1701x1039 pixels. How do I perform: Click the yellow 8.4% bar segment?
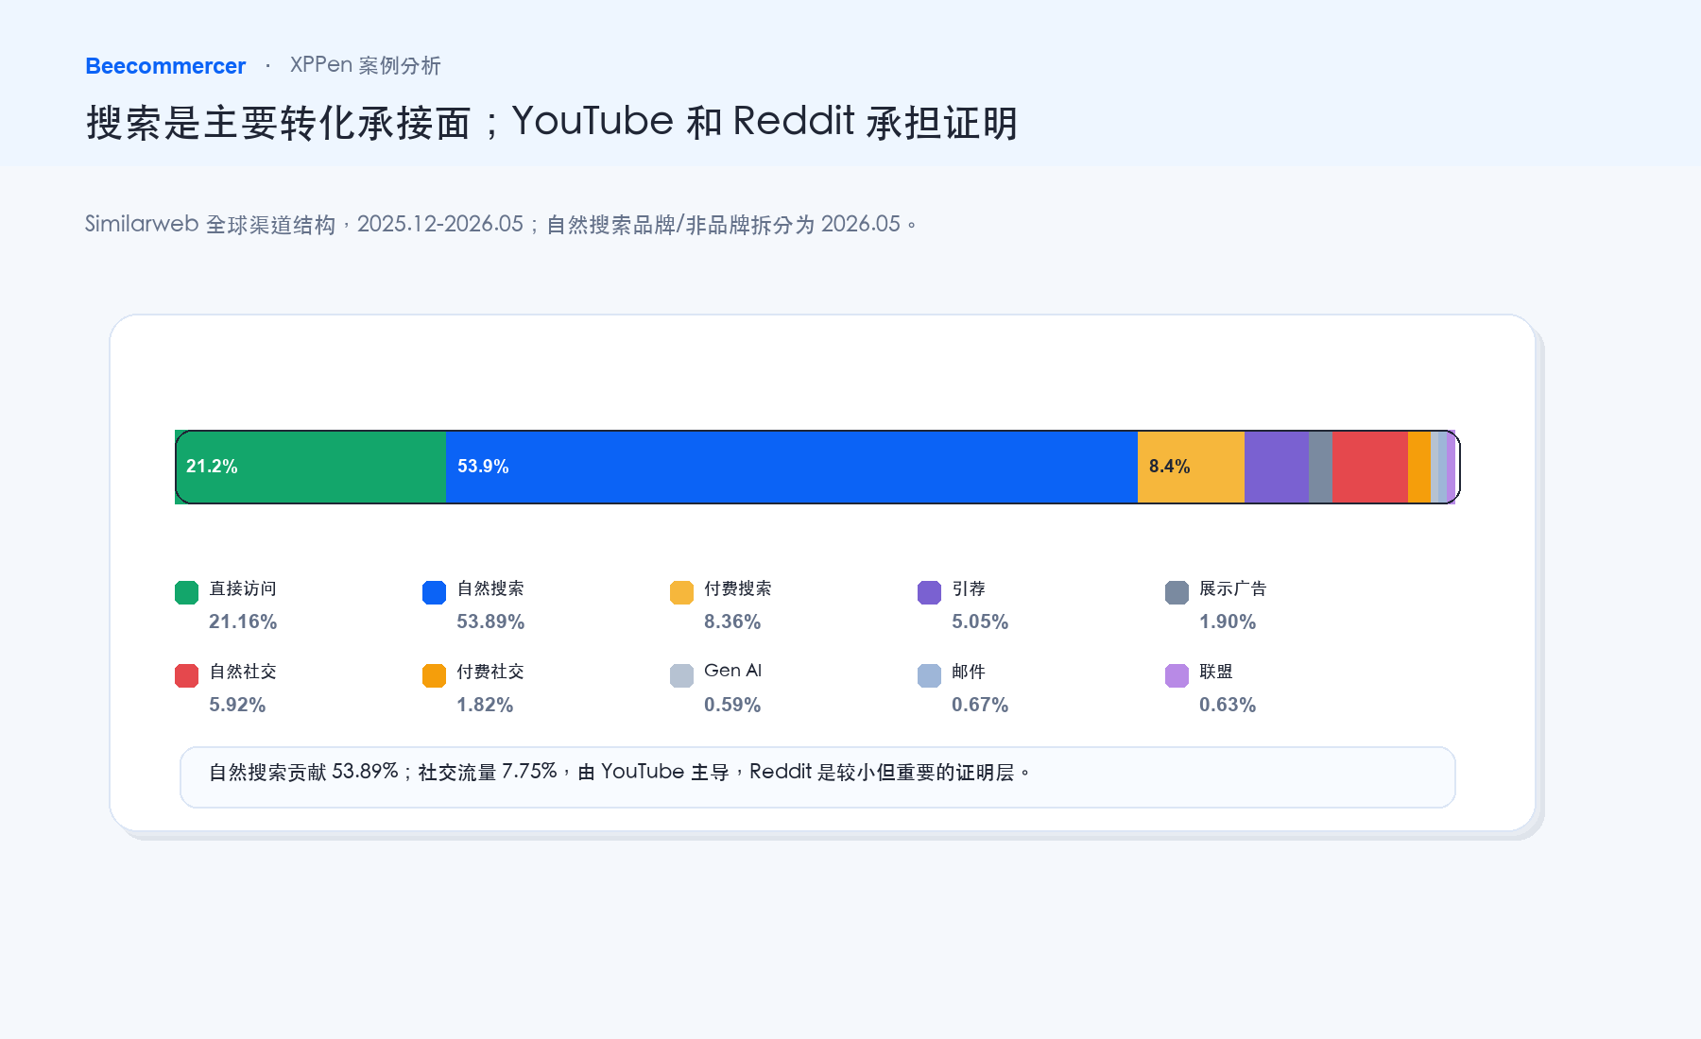1191,467
